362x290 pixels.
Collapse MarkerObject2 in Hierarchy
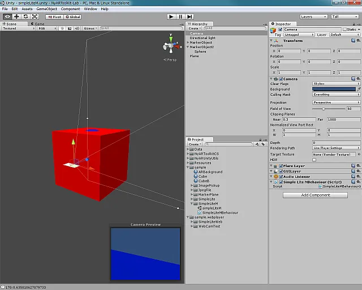[188, 47]
